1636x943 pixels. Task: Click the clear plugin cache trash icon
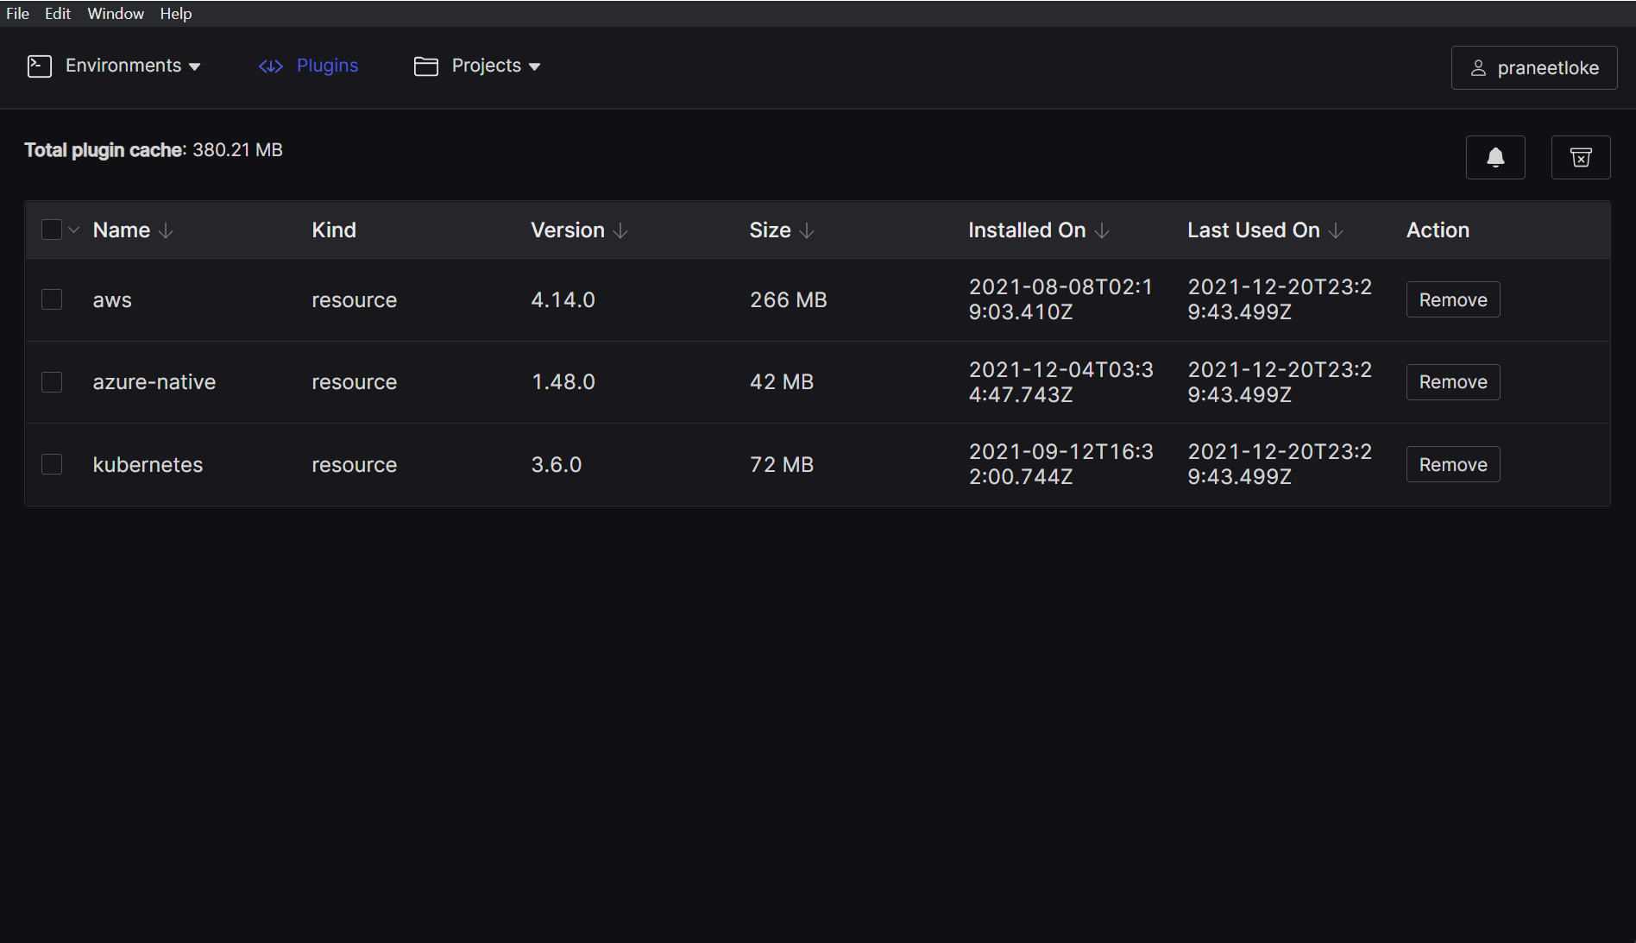coord(1580,157)
